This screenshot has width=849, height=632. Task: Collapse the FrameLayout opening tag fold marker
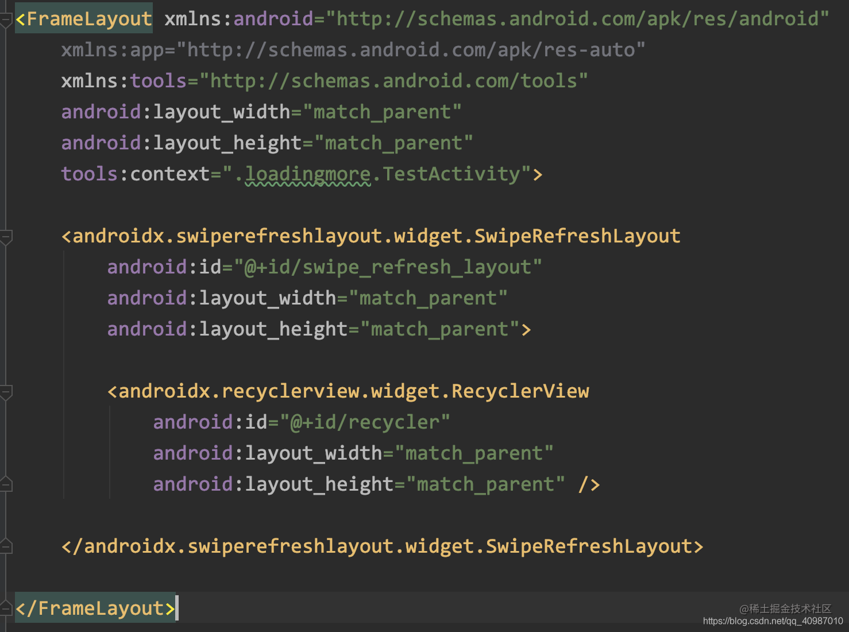click(x=6, y=21)
